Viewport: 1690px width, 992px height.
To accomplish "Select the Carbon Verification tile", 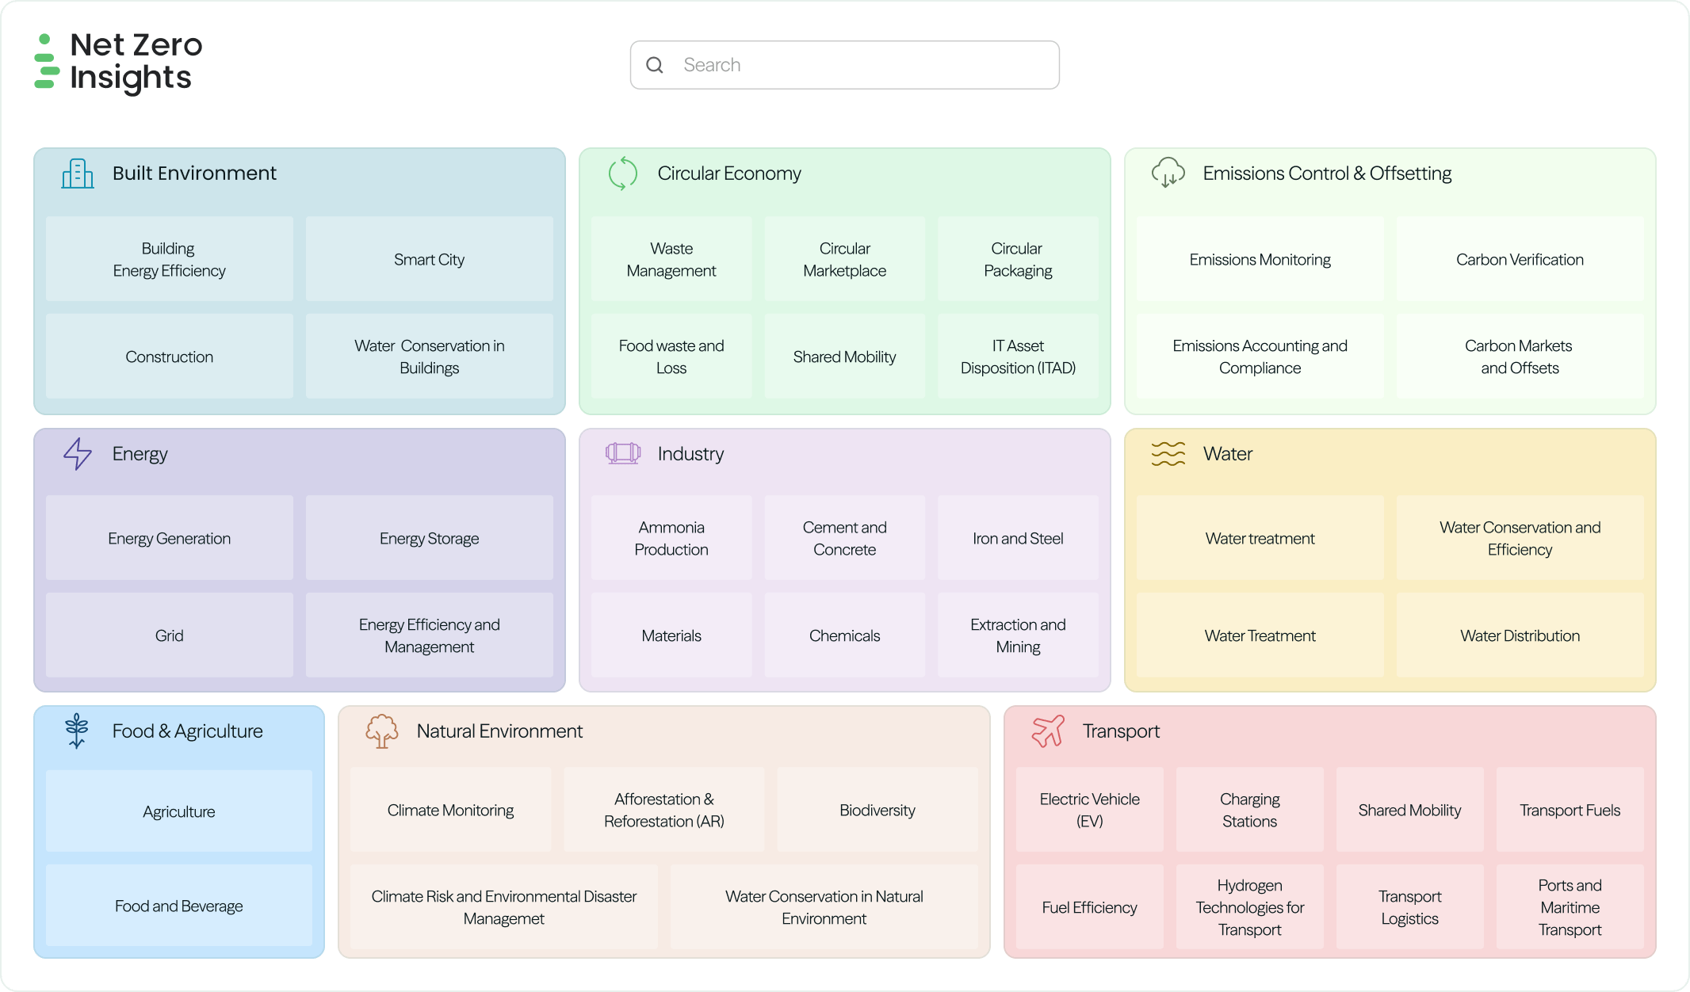I will (x=1519, y=259).
